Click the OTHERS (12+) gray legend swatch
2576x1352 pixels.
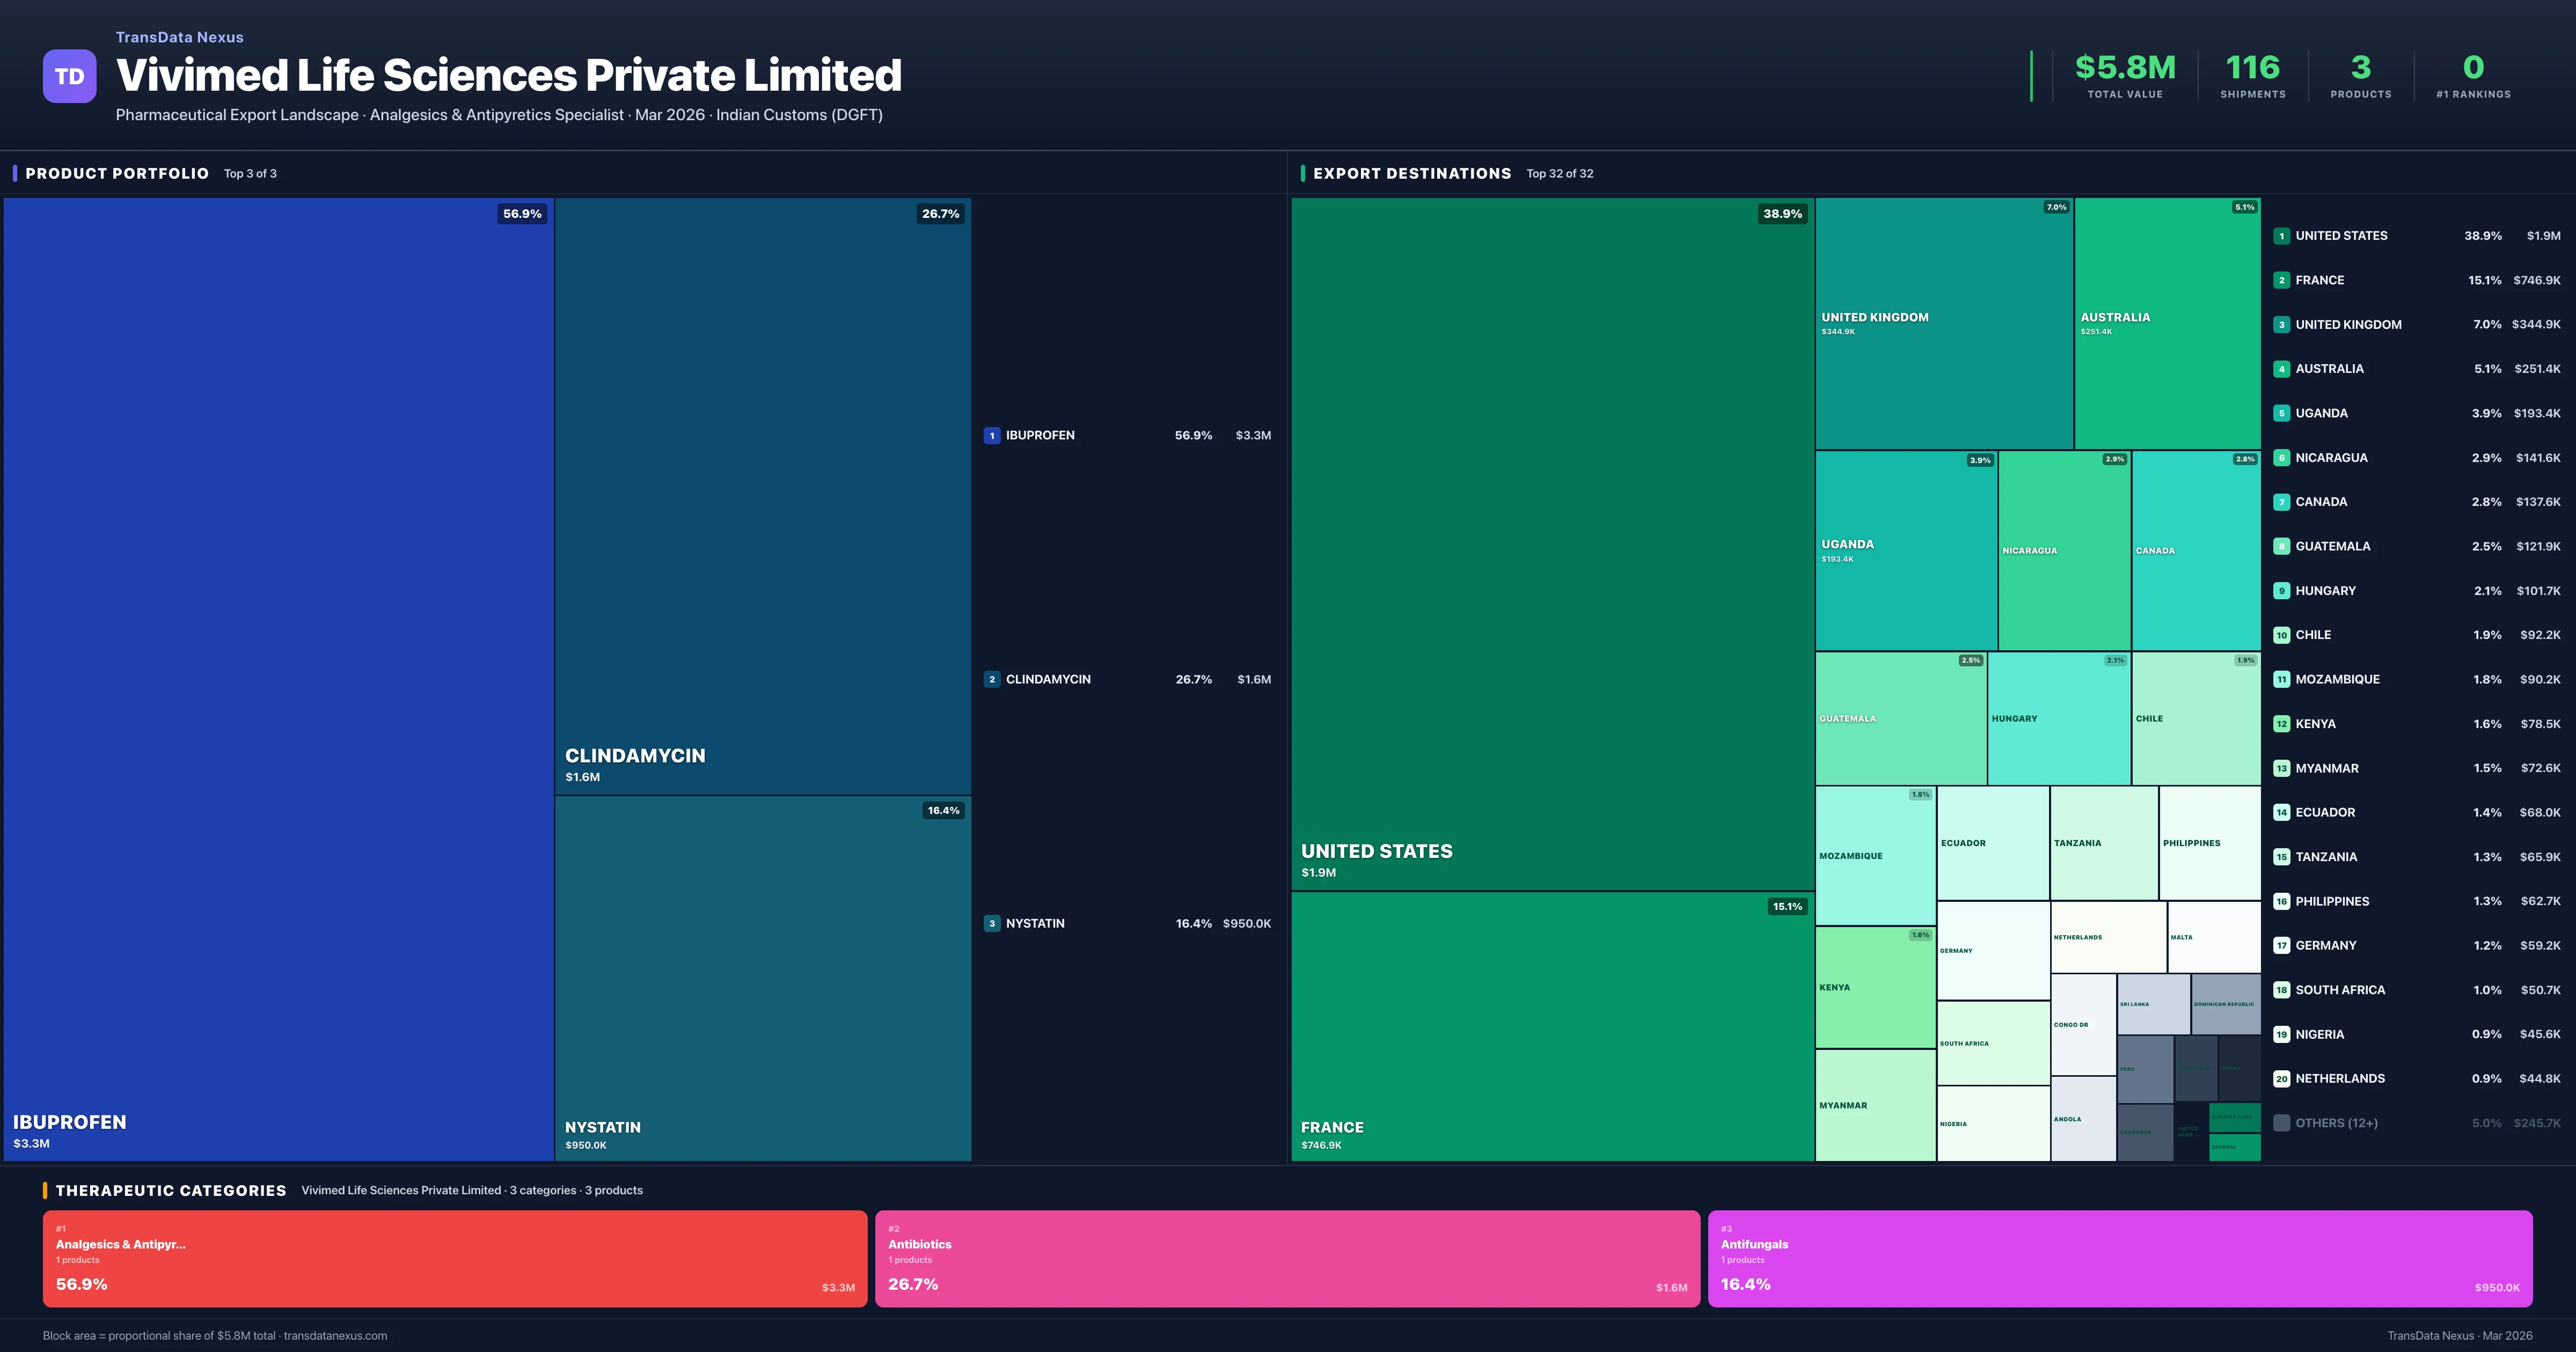[x=2281, y=1123]
